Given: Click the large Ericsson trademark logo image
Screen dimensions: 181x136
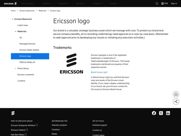Looking at the screenshot, I should (72, 63).
